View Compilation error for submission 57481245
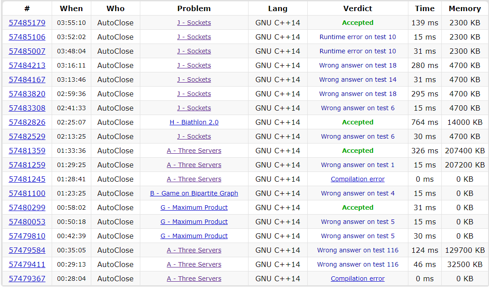 point(358,179)
